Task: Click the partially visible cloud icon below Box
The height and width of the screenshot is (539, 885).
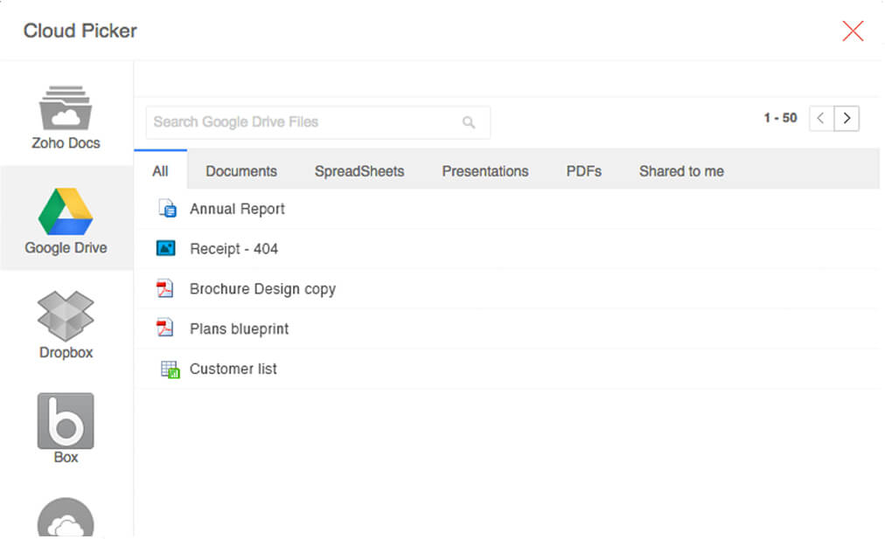Action: 66,519
